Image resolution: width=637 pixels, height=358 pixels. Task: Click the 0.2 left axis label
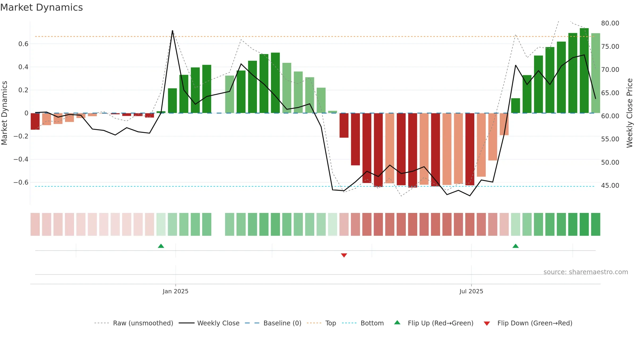click(x=23, y=90)
